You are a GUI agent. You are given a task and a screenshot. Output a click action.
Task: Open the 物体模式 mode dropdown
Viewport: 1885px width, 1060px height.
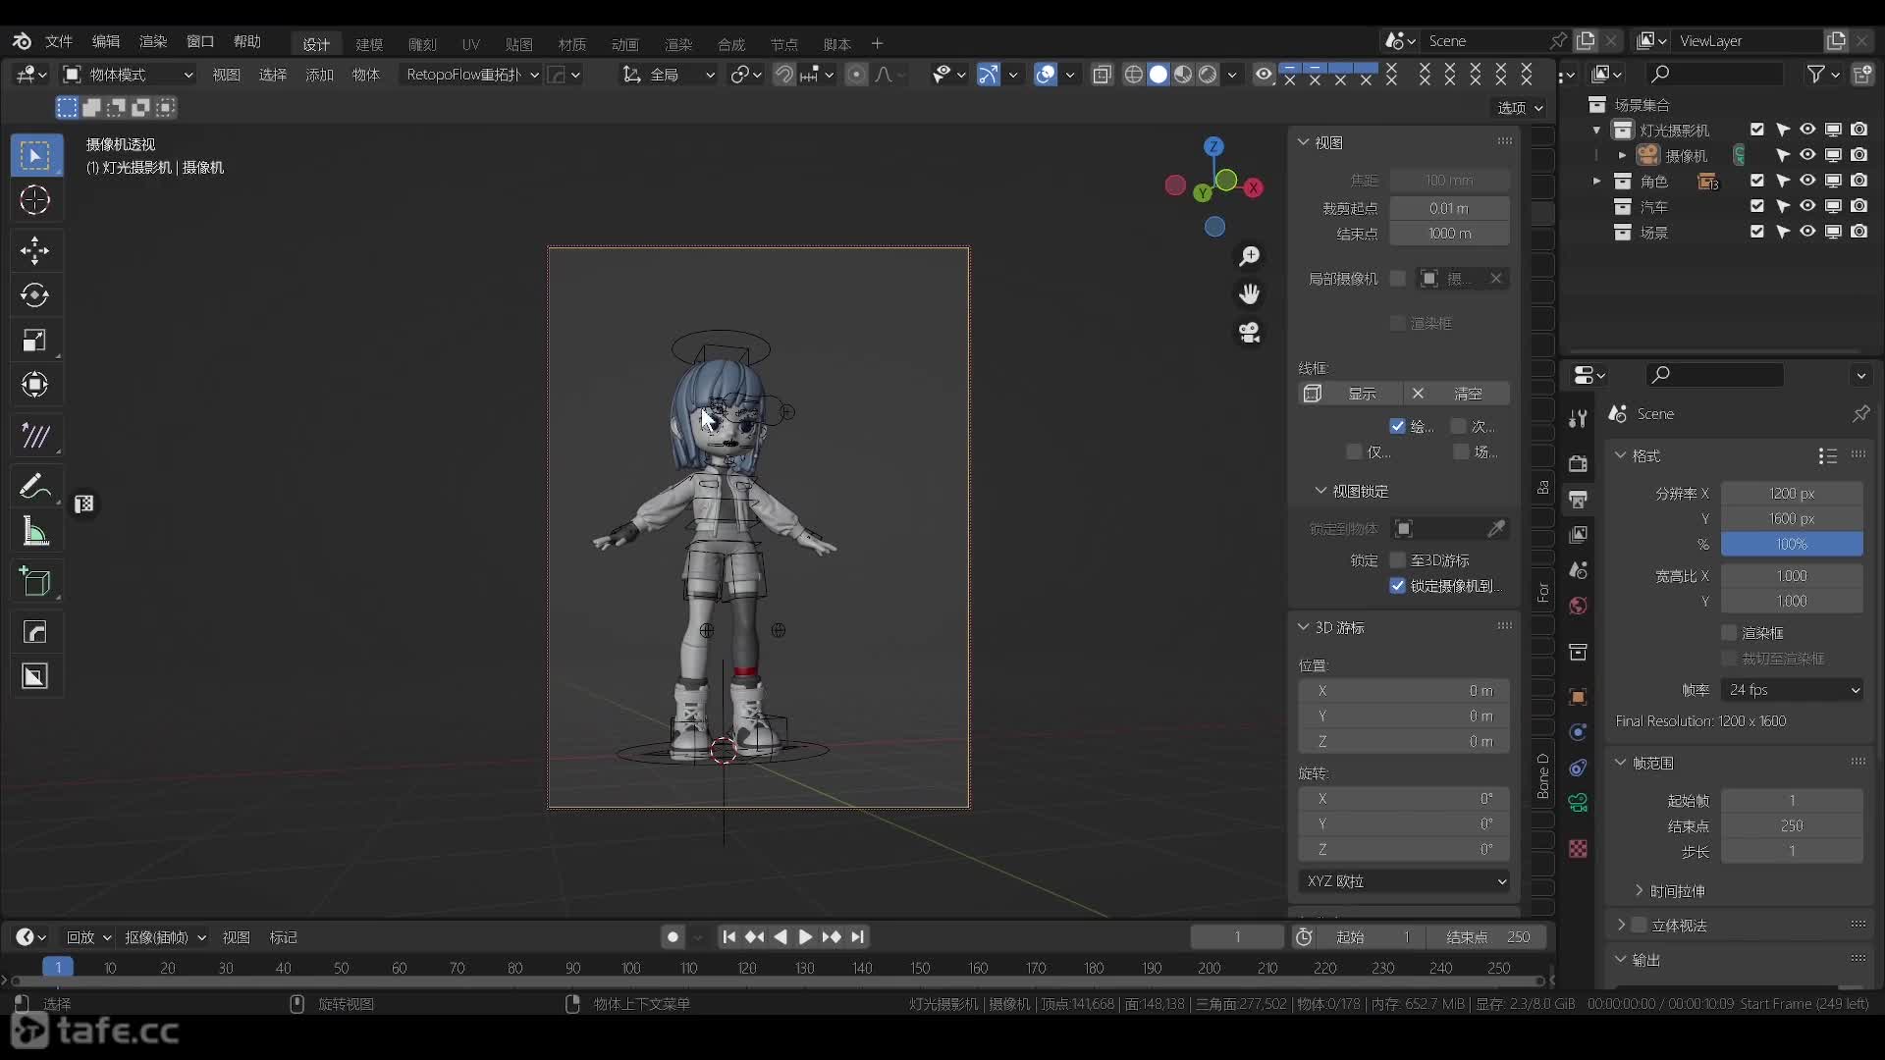click(x=129, y=75)
